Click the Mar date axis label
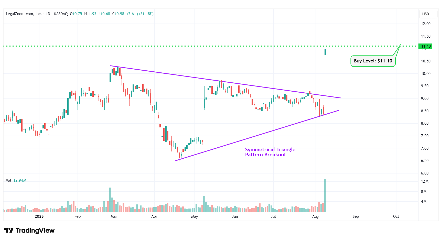This screenshot has height=240, width=442. (114, 216)
